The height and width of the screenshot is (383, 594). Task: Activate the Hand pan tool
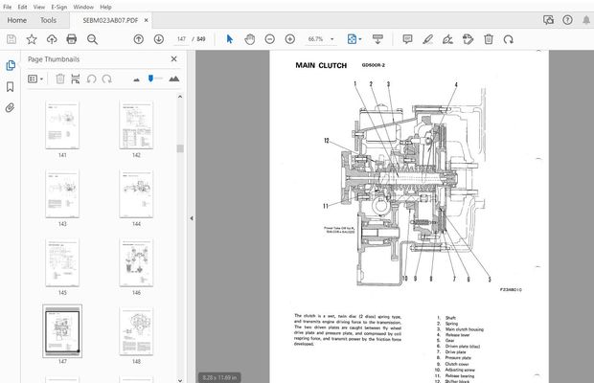click(x=250, y=39)
